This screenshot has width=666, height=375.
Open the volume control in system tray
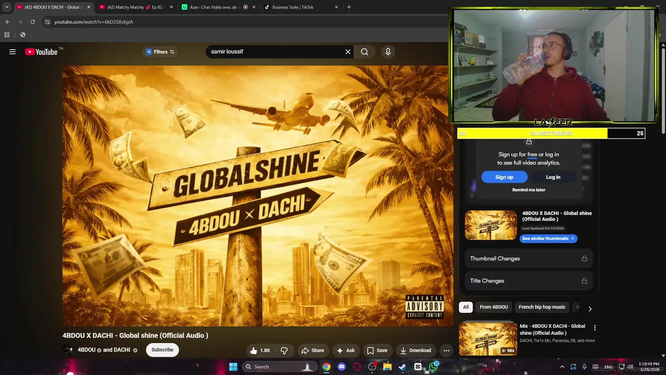pyautogui.click(x=630, y=367)
